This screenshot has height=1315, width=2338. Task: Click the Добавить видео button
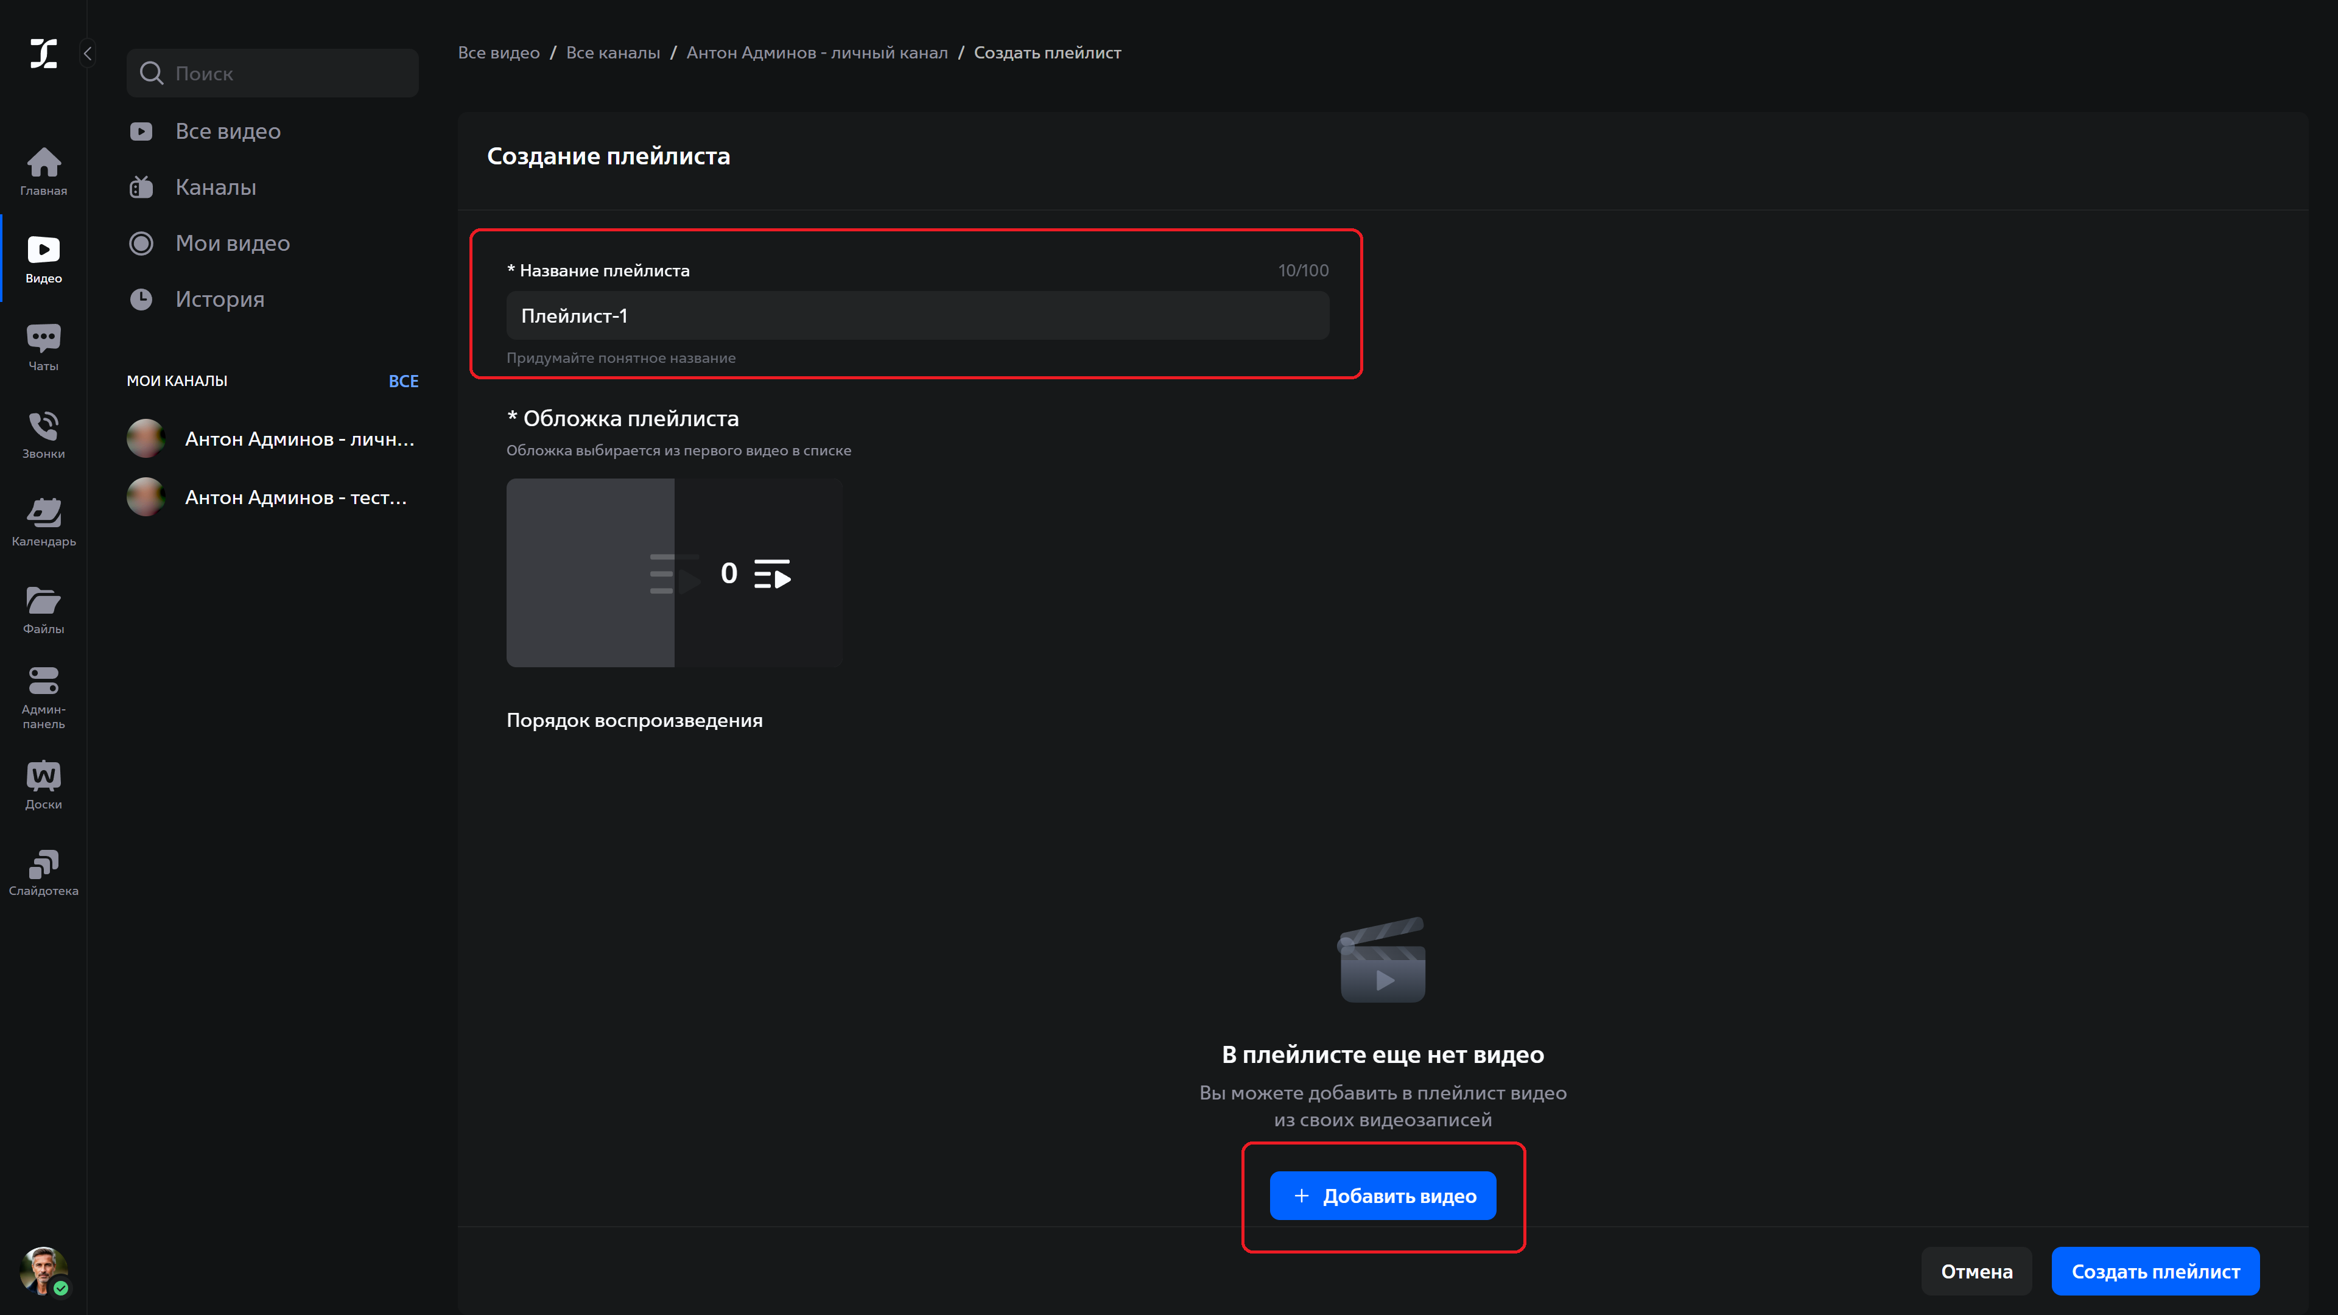[x=1382, y=1195]
